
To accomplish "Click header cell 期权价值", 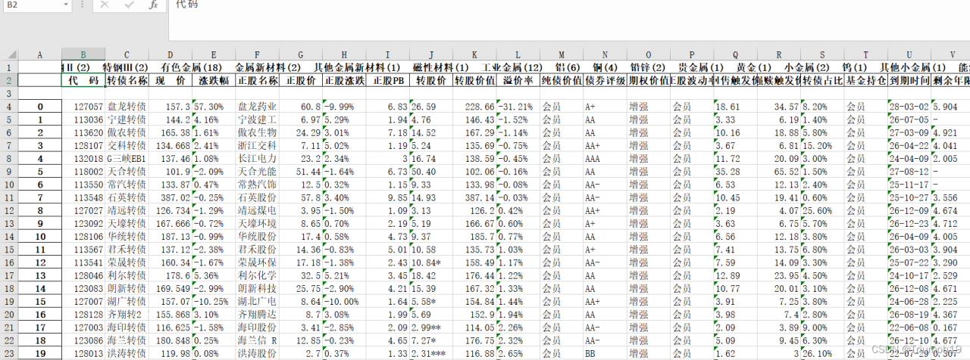I will pyautogui.click(x=649, y=80).
